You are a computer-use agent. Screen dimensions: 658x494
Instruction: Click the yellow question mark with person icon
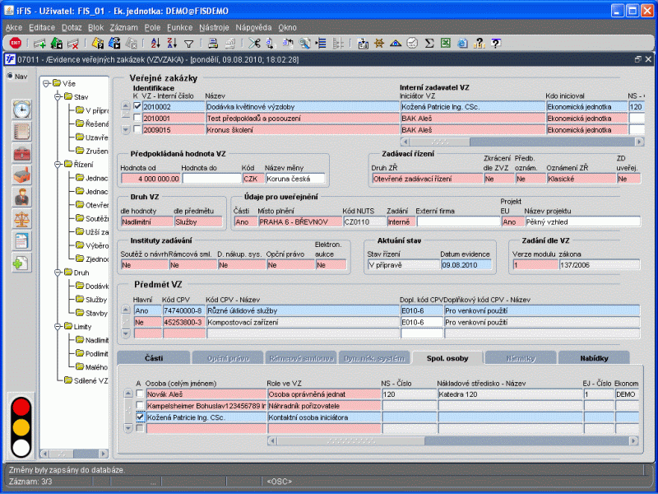(479, 43)
